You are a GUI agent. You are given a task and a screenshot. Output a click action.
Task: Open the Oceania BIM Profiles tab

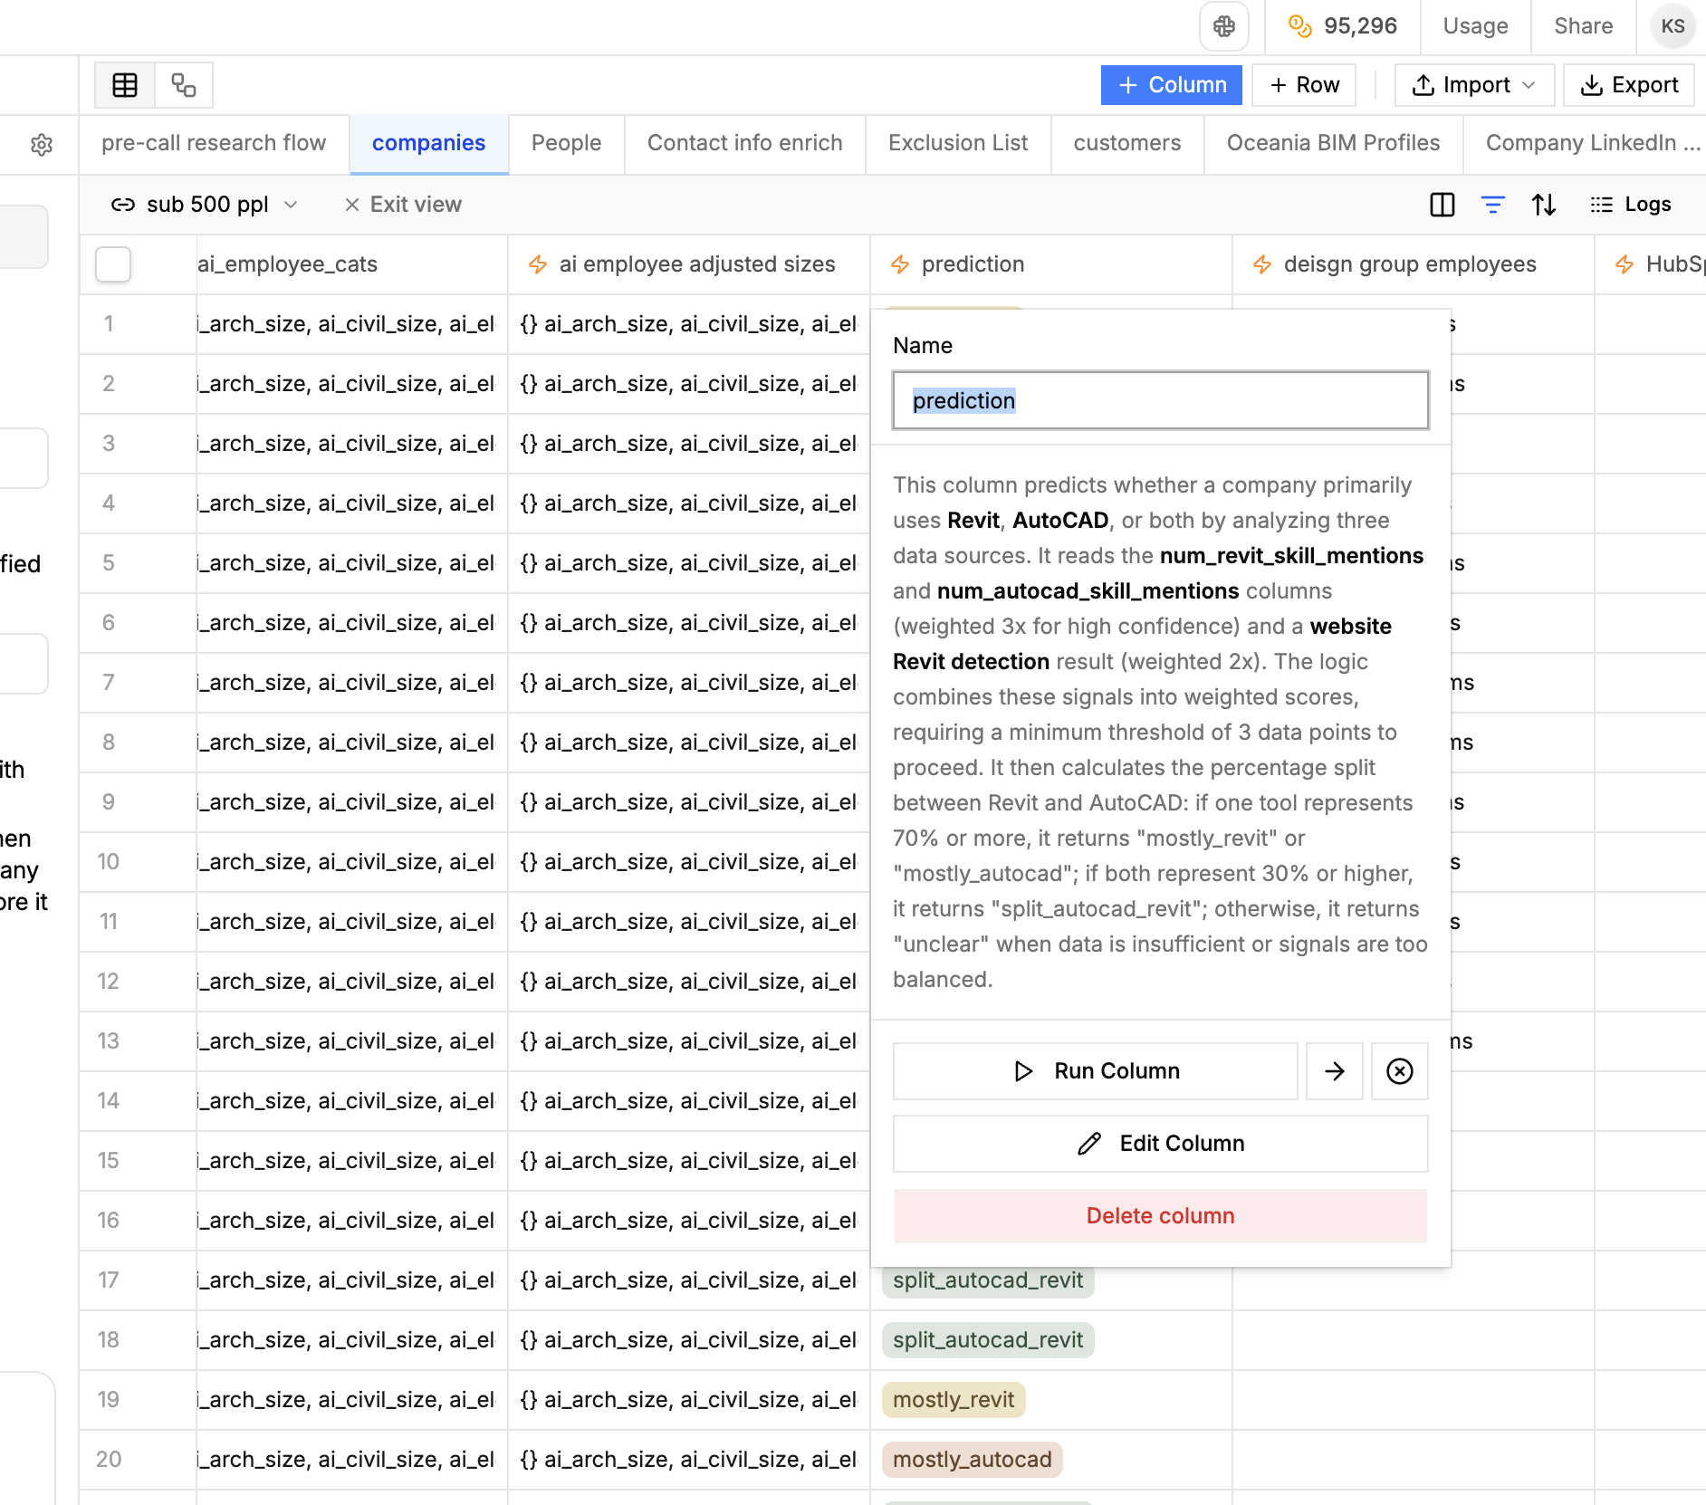click(1333, 143)
